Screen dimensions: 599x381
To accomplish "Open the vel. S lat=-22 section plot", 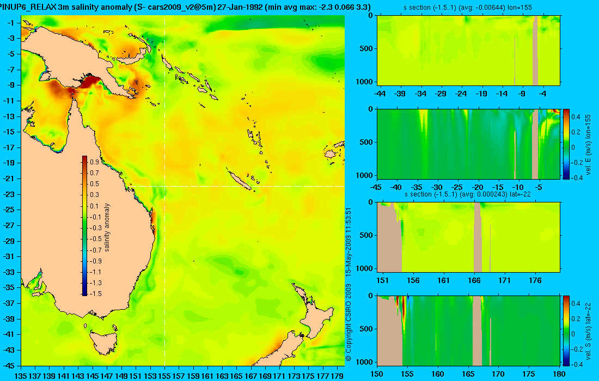I will pos(468,330).
